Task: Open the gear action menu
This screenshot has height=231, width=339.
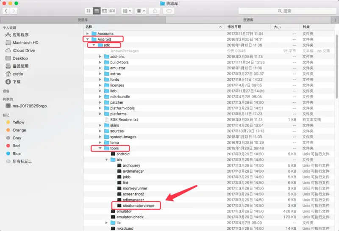Action: (x=141, y=11)
